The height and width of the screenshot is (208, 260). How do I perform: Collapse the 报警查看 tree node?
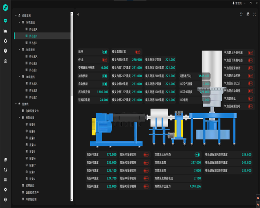pyautogui.click(x=19, y=117)
